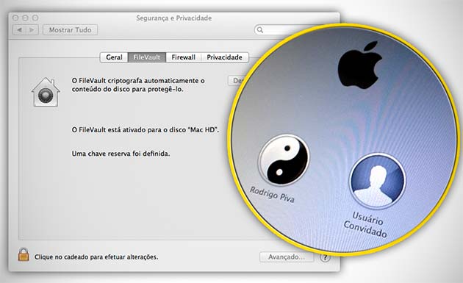Click the padlock icon to make changes
Image resolution: width=463 pixels, height=283 pixels.
[x=24, y=254]
